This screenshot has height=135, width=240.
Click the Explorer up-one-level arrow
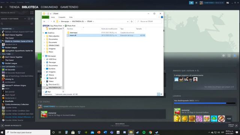(x=54, y=21)
